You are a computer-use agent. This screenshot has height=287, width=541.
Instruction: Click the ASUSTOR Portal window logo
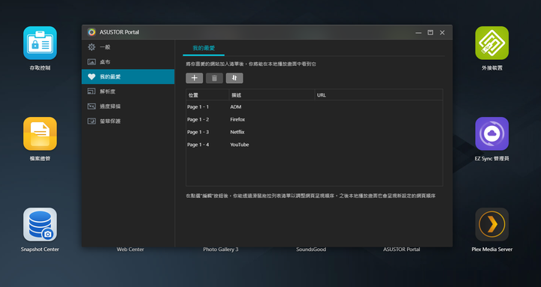pos(92,32)
